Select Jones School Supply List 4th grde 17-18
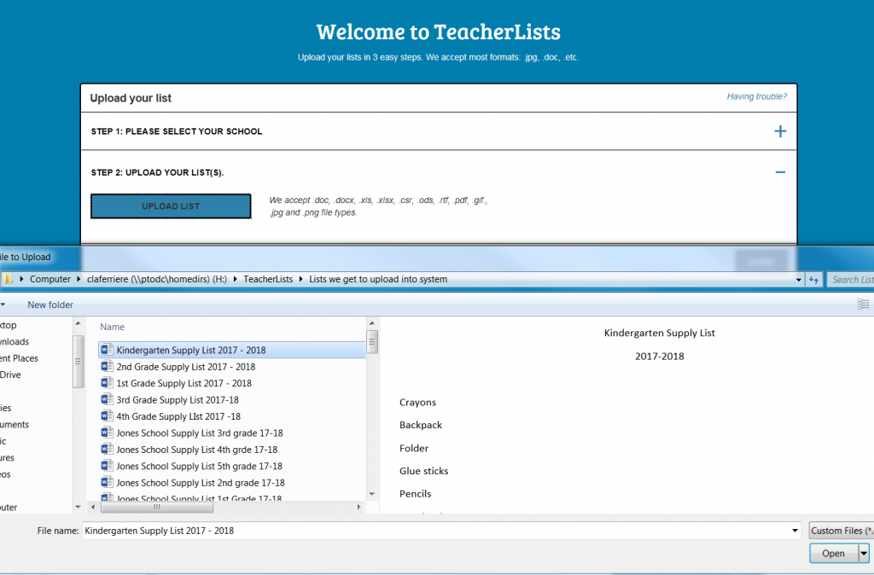 [x=197, y=450]
